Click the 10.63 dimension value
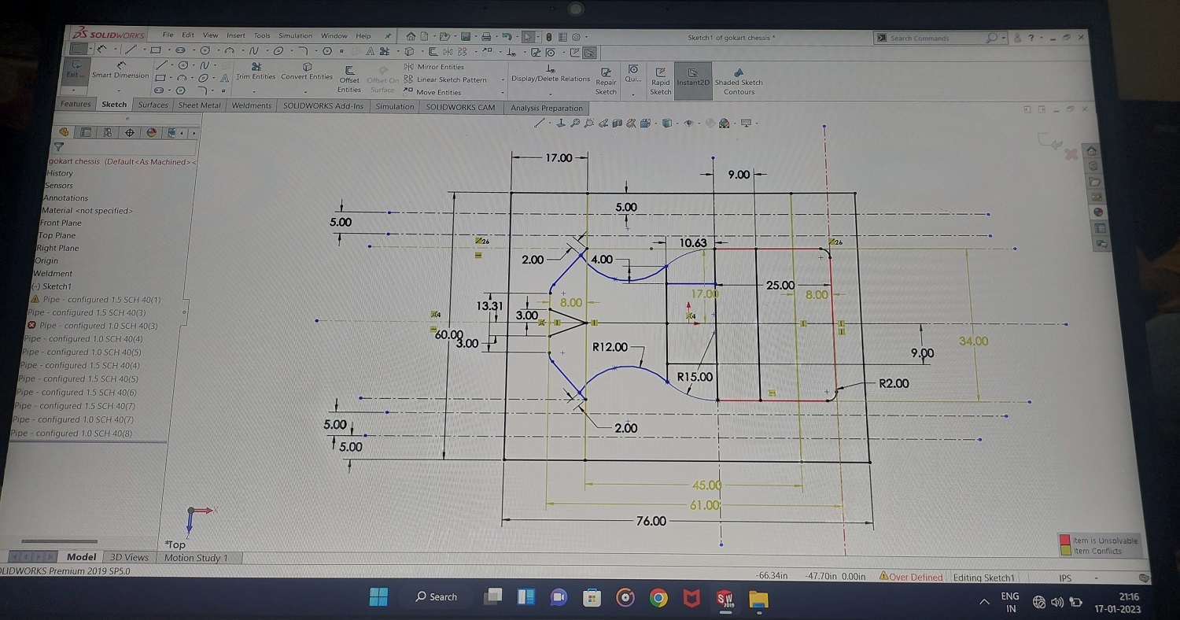 coord(693,243)
